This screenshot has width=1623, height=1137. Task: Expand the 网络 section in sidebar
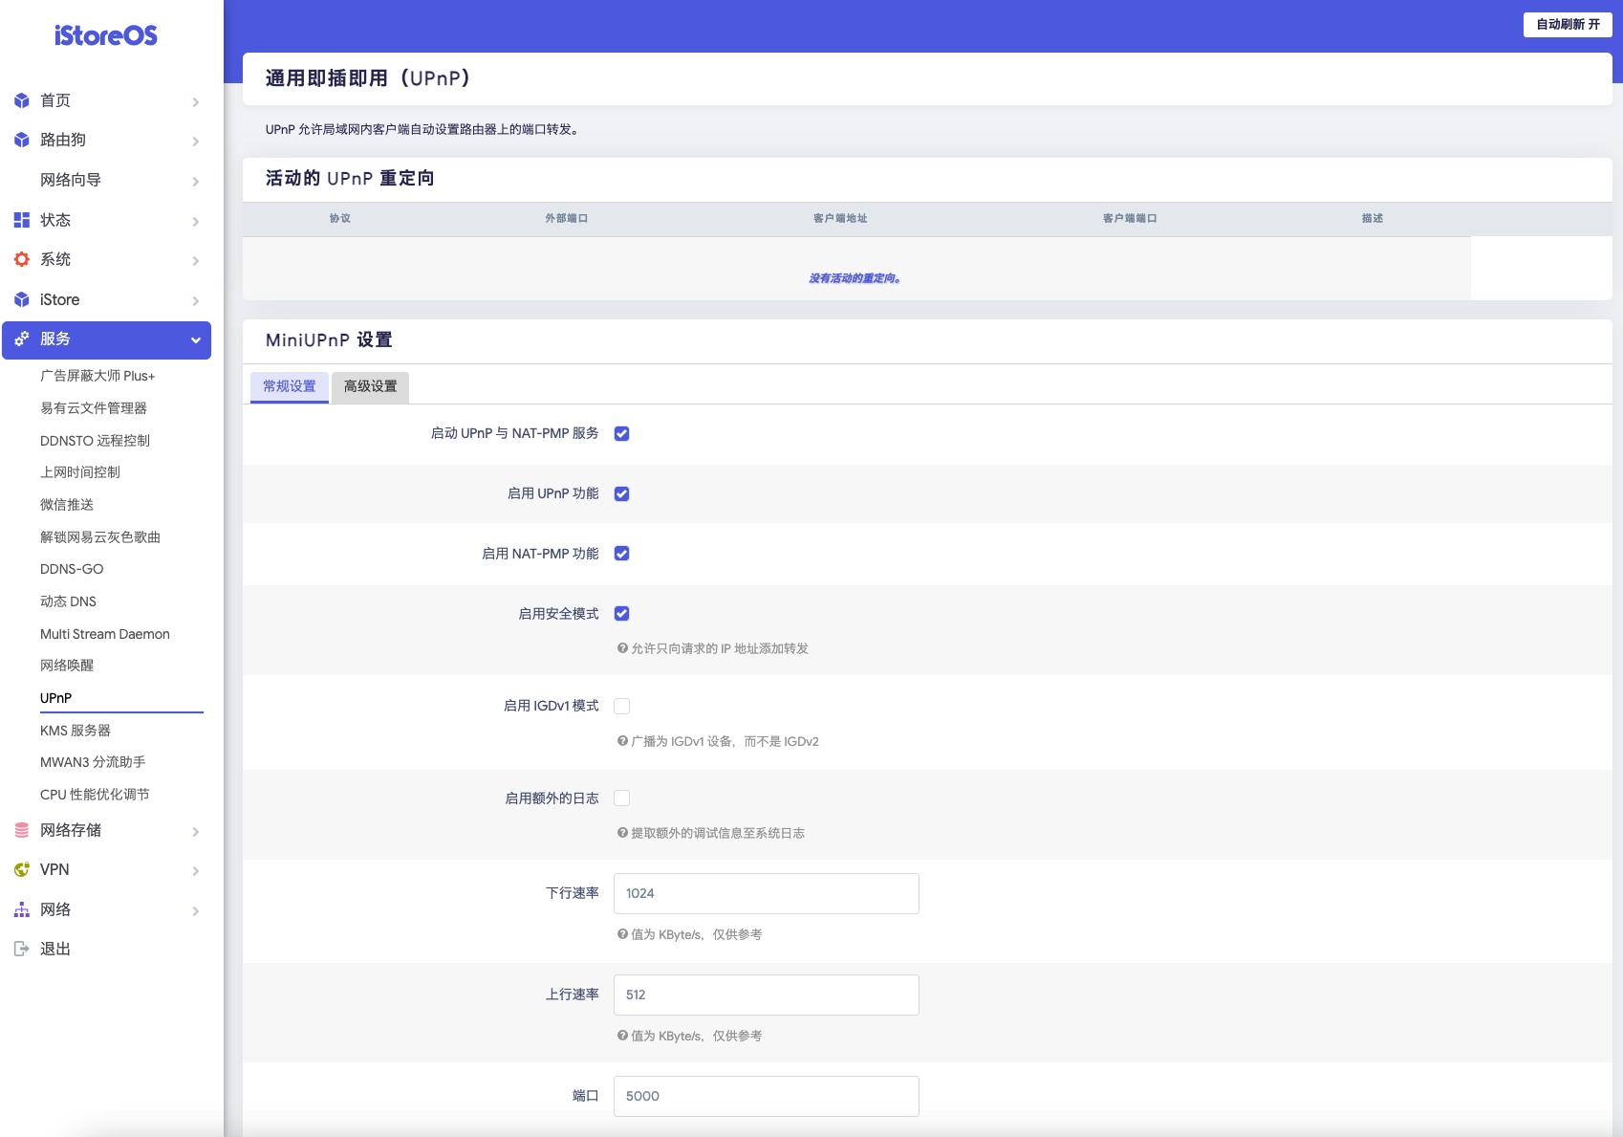click(196, 910)
